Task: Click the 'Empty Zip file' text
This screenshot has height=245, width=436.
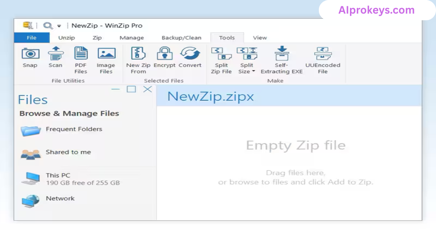Action: (296, 145)
